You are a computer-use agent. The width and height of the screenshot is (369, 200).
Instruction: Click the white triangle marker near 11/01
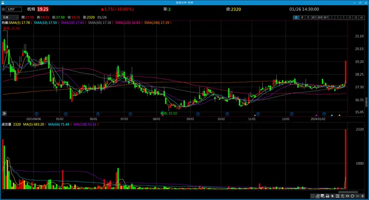click(255, 115)
